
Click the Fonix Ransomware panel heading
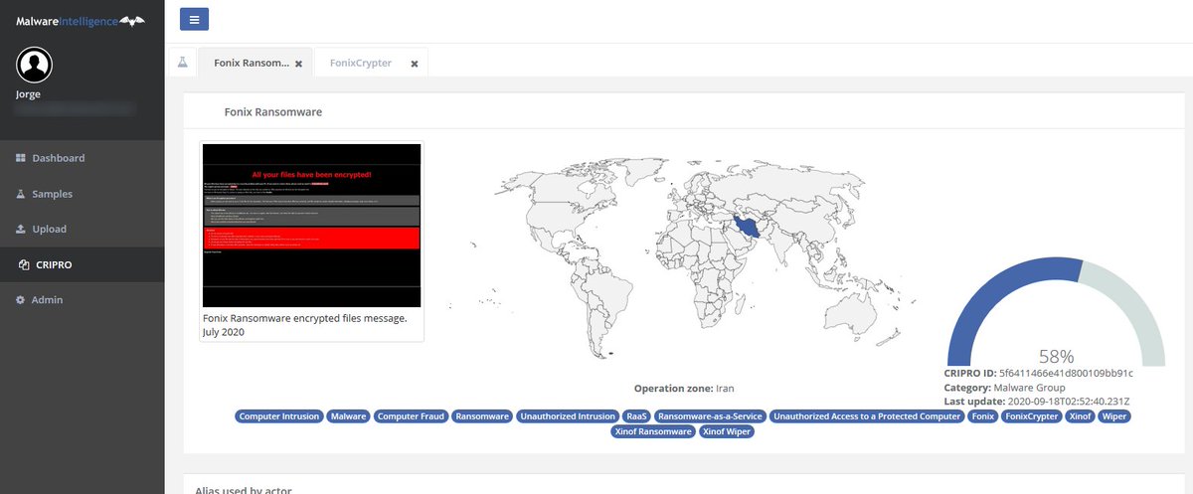(272, 112)
